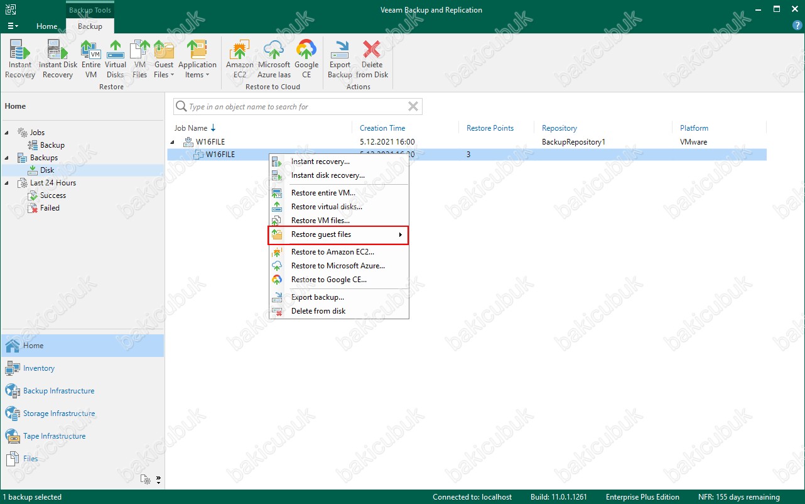
Task: Open the Files navigation view
Action: 82,459
